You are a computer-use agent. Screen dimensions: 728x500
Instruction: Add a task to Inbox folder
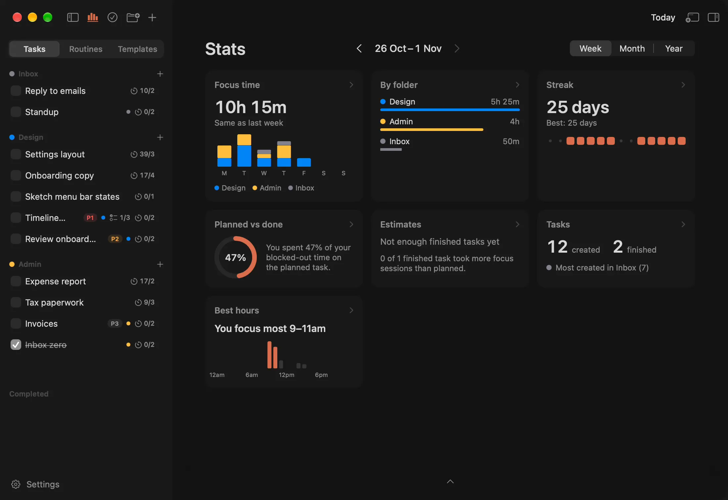click(160, 74)
